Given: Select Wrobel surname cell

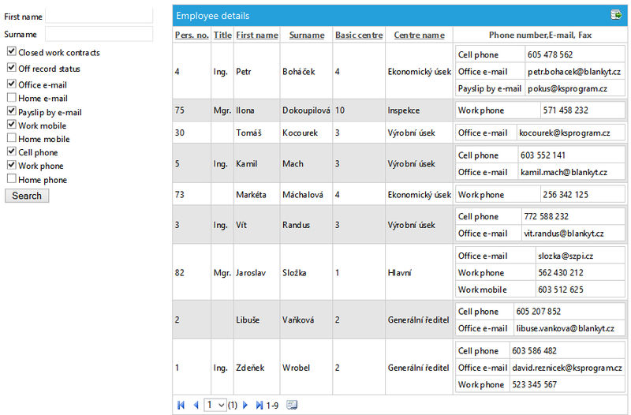Looking at the screenshot, I should pyautogui.click(x=306, y=368).
